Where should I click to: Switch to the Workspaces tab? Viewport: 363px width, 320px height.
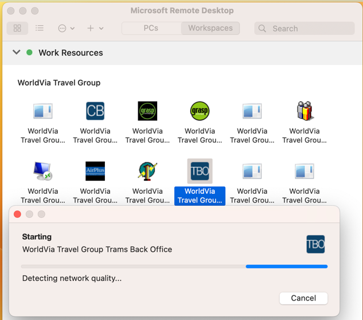[x=210, y=28]
